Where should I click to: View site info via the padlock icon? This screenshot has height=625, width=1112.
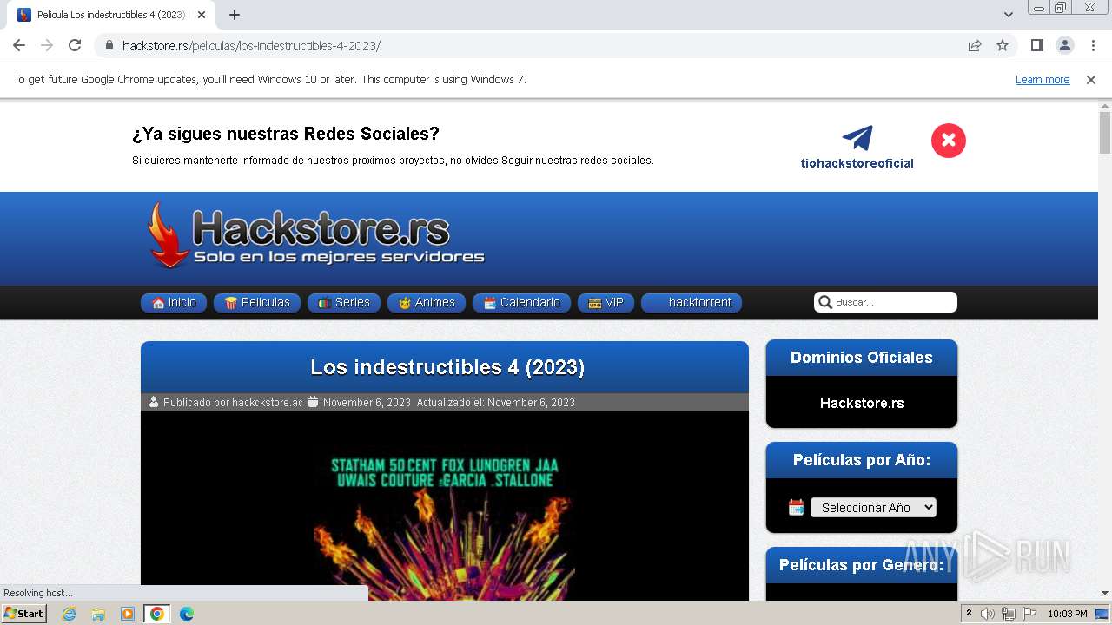pos(109,45)
